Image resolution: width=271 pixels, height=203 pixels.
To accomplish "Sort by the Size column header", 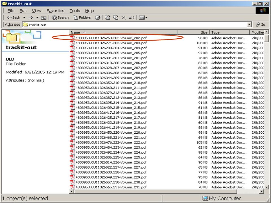I will pyautogui.click(x=193, y=32).
